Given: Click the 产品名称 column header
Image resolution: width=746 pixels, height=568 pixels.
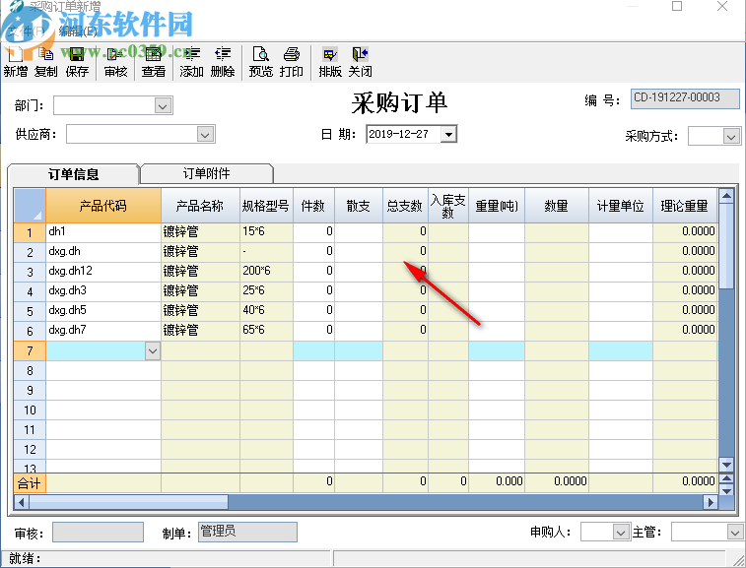Looking at the screenshot, I should point(200,206).
